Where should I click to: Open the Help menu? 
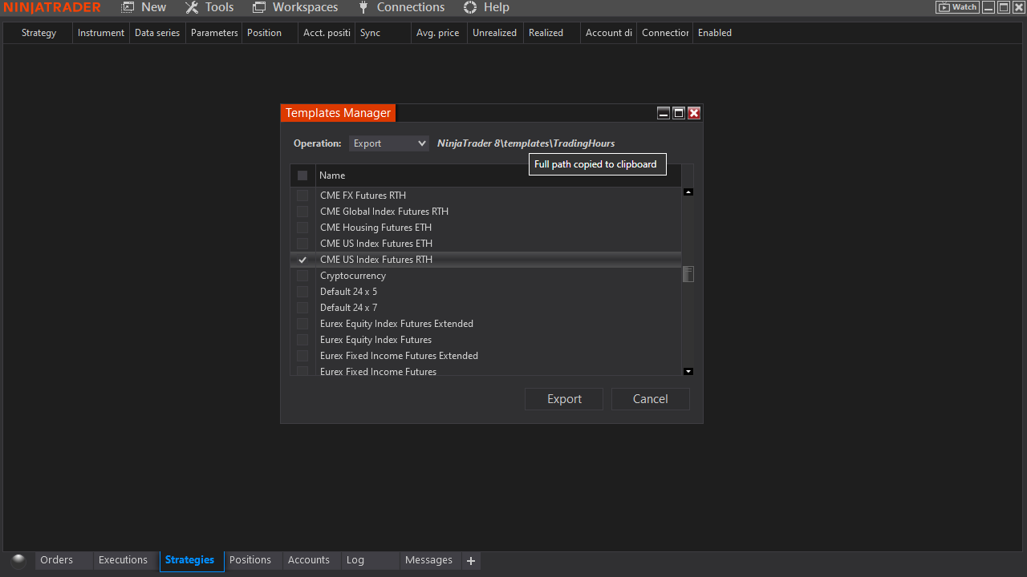tap(486, 7)
